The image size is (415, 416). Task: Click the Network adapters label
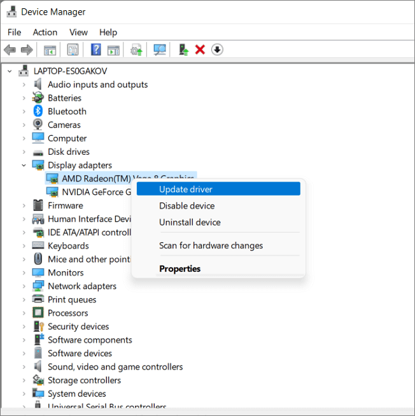tap(82, 286)
